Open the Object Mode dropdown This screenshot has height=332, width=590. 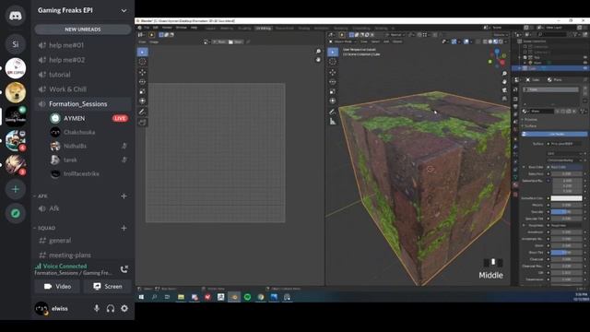pos(343,41)
